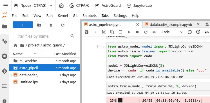Image resolution: width=210 pixels, height=103 pixels.
Task: Open the Running Terminals and Kernels panel
Action: [5, 56]
